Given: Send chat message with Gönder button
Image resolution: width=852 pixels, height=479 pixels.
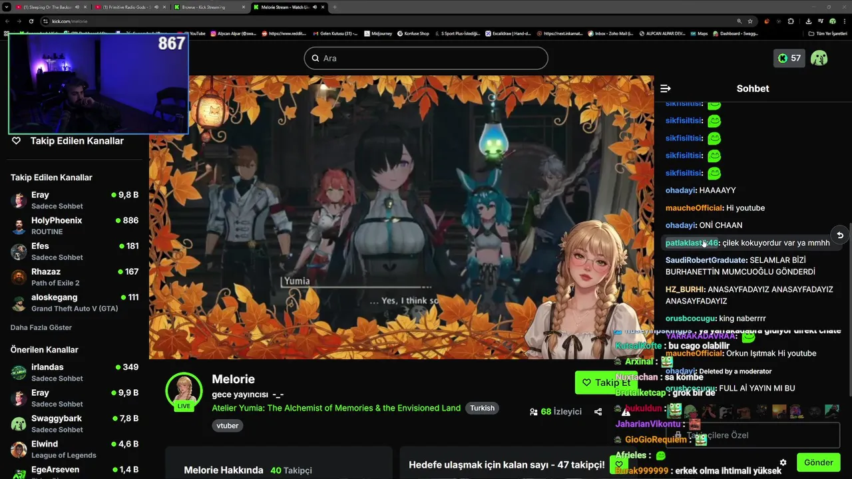Looking at the screenshot, I should point(818,462).
